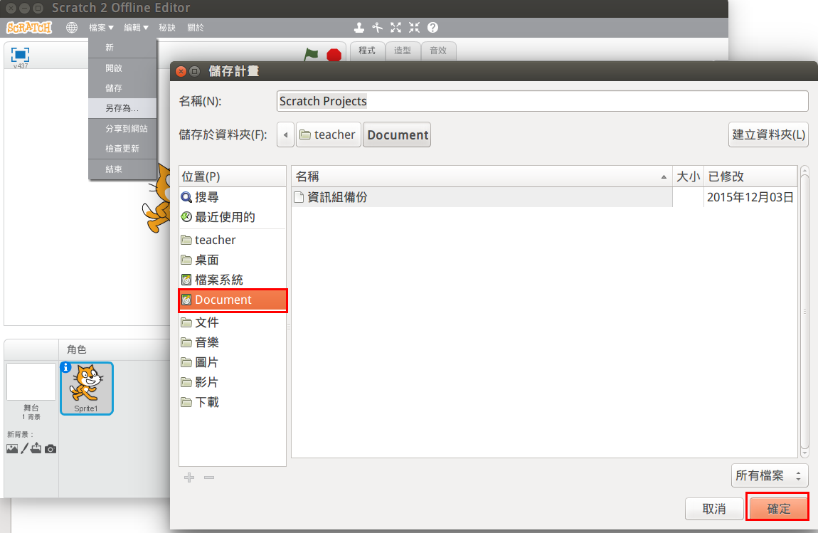The image size is (818, 533).
Task: Open the Sprite1 info badge
Action: 65,367
